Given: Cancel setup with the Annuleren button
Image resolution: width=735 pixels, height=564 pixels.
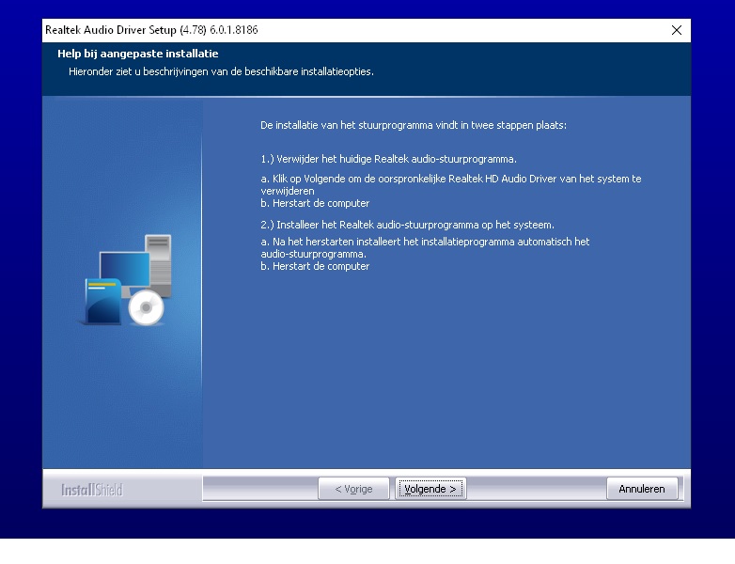Looking at the screenshot, I should click(x=642, y=489).
